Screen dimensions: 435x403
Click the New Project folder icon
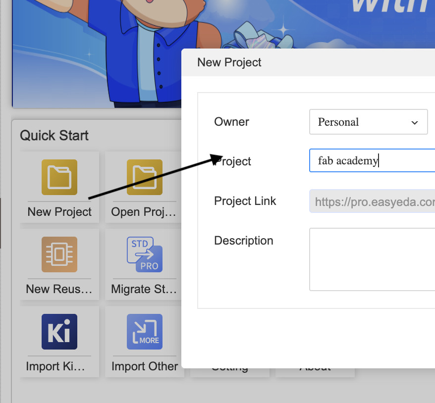(59, 177)
